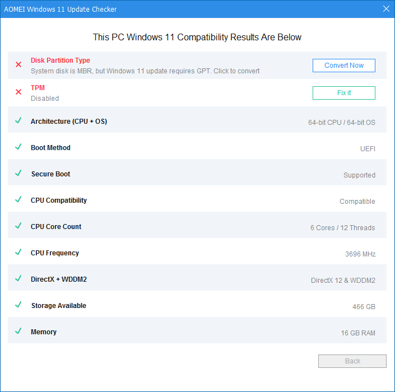Select the Storage Available label

click(59, 306)
